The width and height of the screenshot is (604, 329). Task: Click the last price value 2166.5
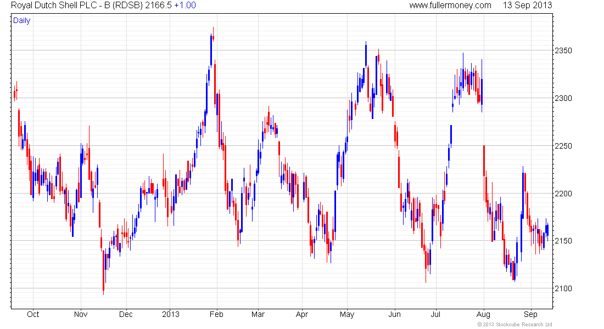[x=158, y=5]
